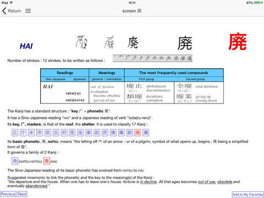Screen dimensions: 264x198
Task: Select the 床 kanji tile
Action: [31, 133]
